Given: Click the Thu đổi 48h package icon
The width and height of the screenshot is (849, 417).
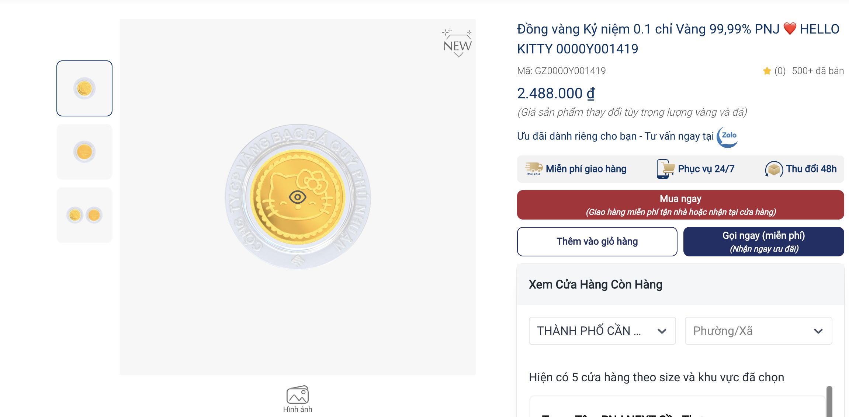Looking at the screenshot, I should pos(775,168).
